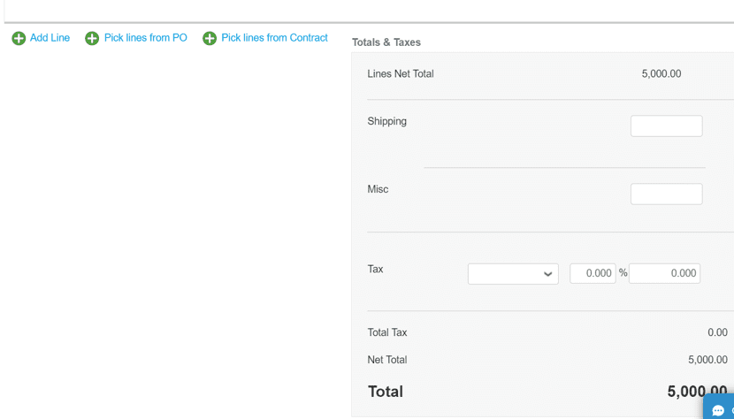The width and height of the screenshot is (734, 419).
Task: Click the green plus icon for Pick lines from PO
Action: tap(92, 38)
